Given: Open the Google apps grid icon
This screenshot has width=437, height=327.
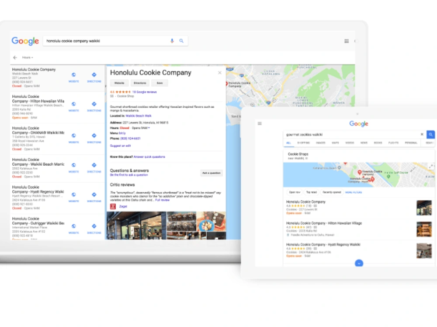Looking at the screenshot, I should click(x=347, y=41).
